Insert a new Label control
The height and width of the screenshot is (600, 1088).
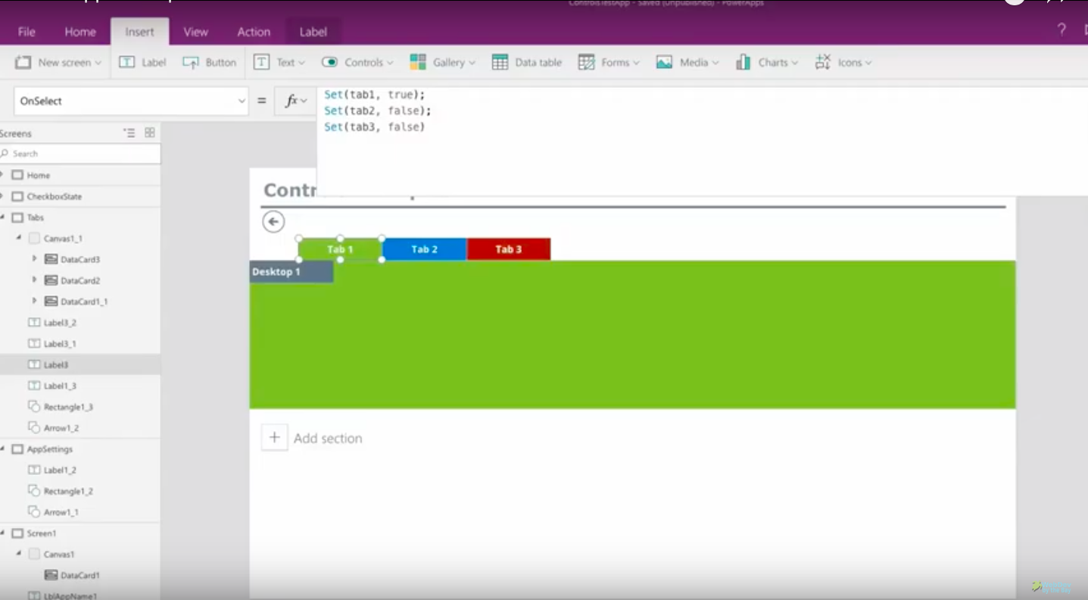pyautogui.click(x=142, y=62)
